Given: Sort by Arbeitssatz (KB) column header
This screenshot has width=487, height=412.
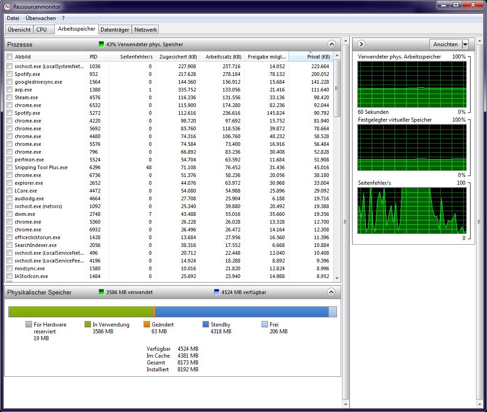Looking at the screenshot, I should click(x=223, y=57).
